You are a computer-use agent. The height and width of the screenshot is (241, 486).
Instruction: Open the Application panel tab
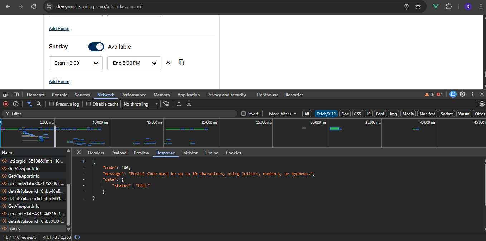point(189,95)
